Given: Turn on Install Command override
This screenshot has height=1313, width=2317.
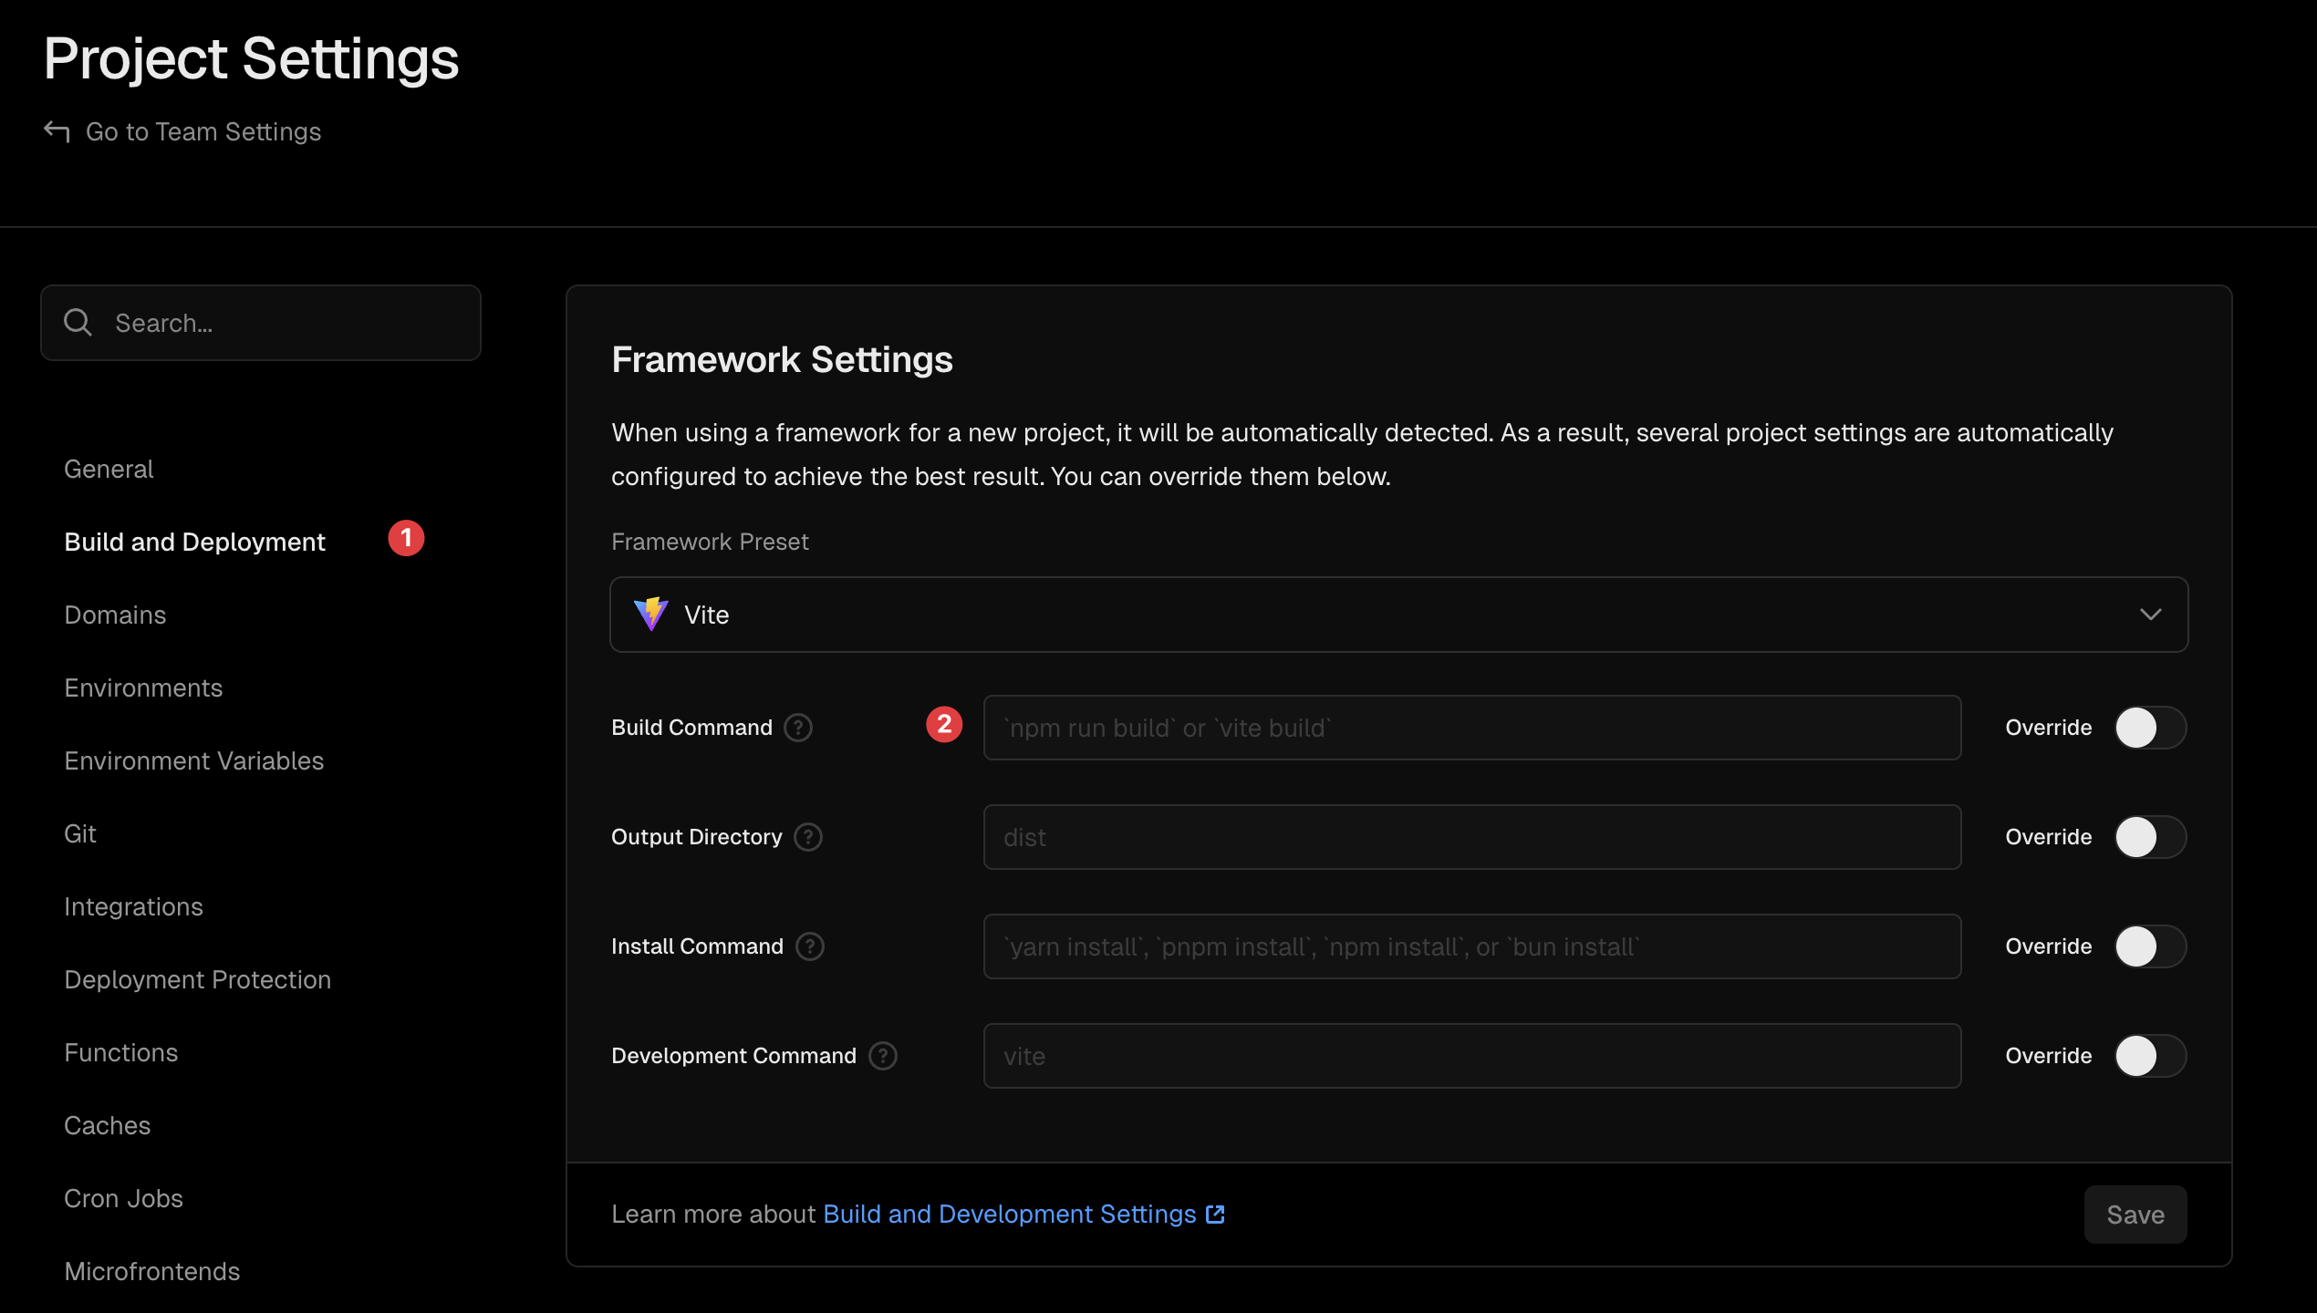Looking at the screenshot, I should point(2150,946).
